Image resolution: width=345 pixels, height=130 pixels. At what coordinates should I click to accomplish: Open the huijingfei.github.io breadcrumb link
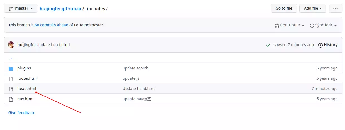coord(60,9)
